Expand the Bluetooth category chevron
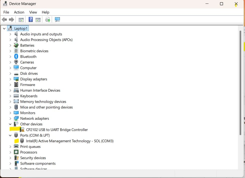 pos(10,56)
